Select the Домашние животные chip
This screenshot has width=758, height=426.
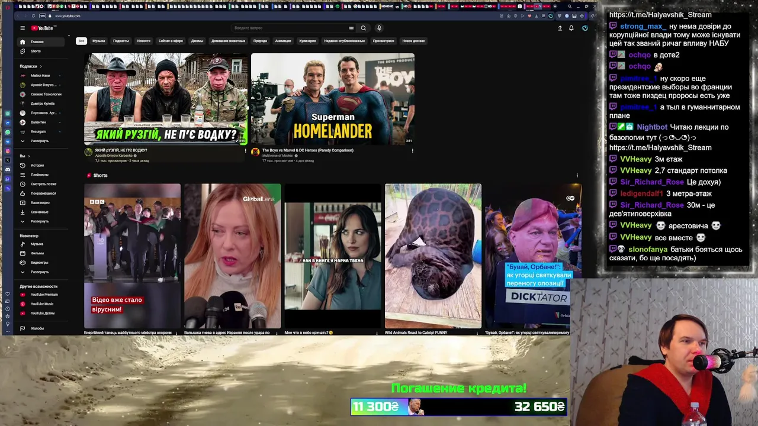(x=228, y=41)
